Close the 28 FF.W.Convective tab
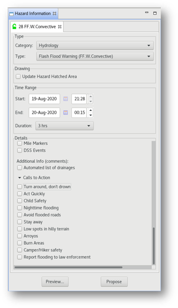 tap(59, 27)
